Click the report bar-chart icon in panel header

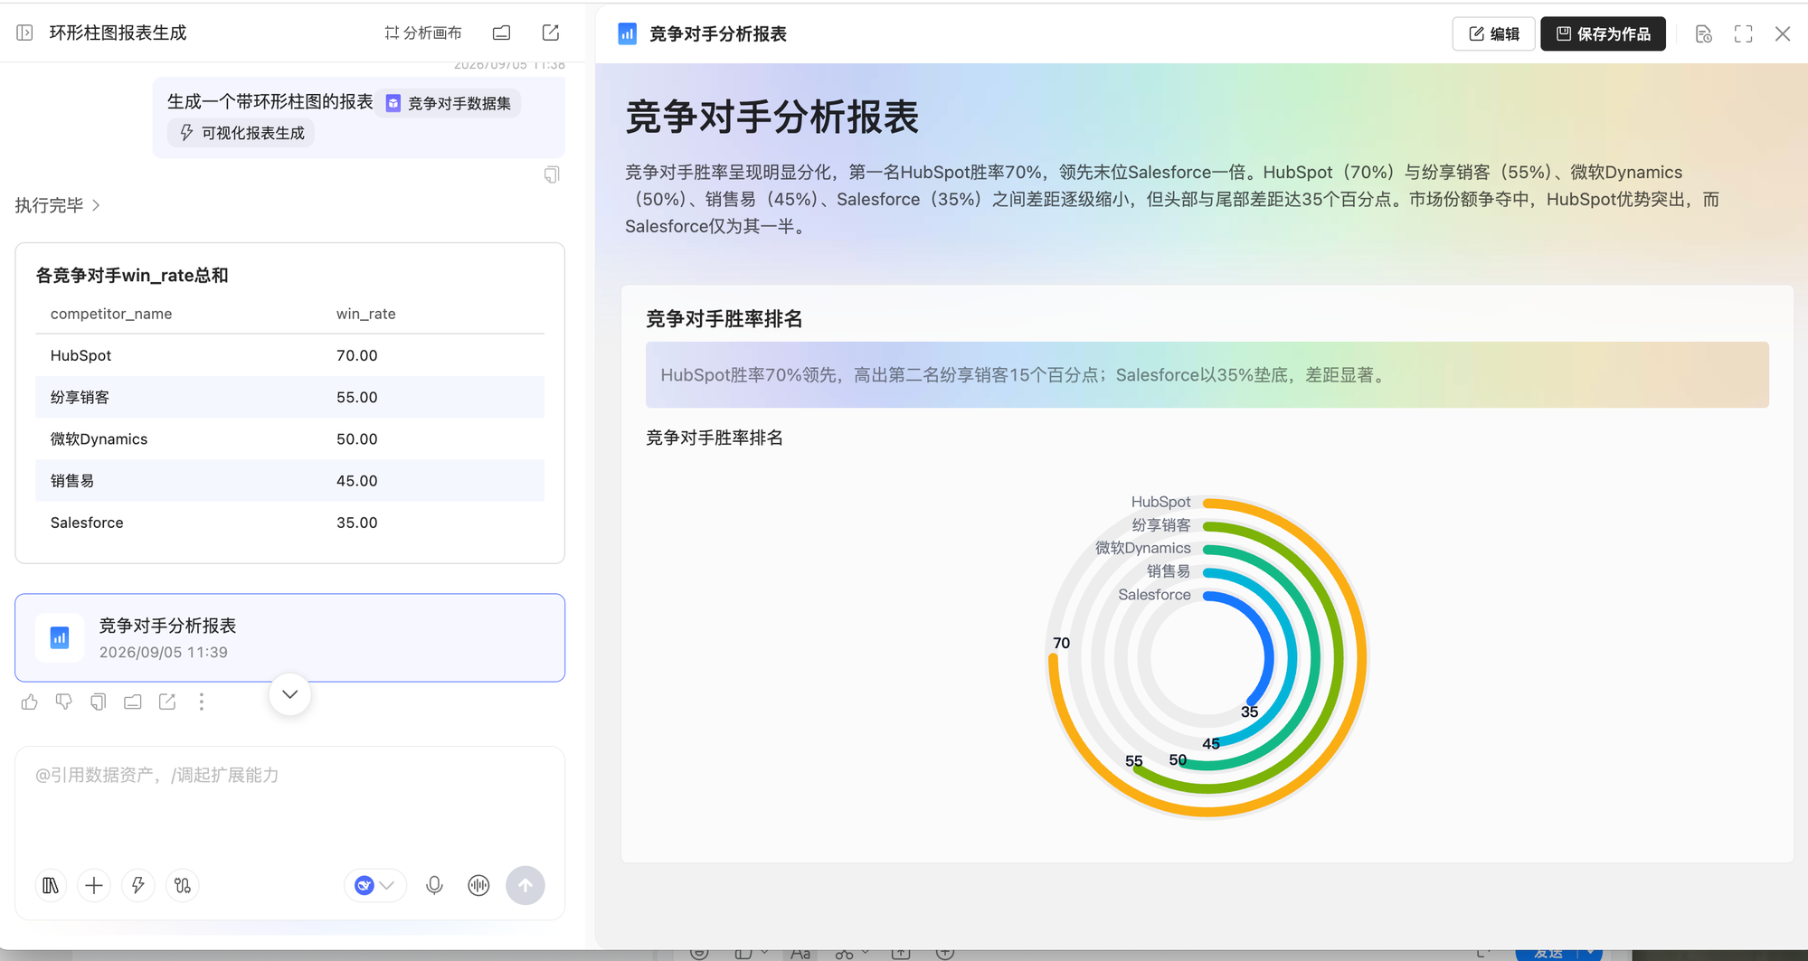(627, 33)
